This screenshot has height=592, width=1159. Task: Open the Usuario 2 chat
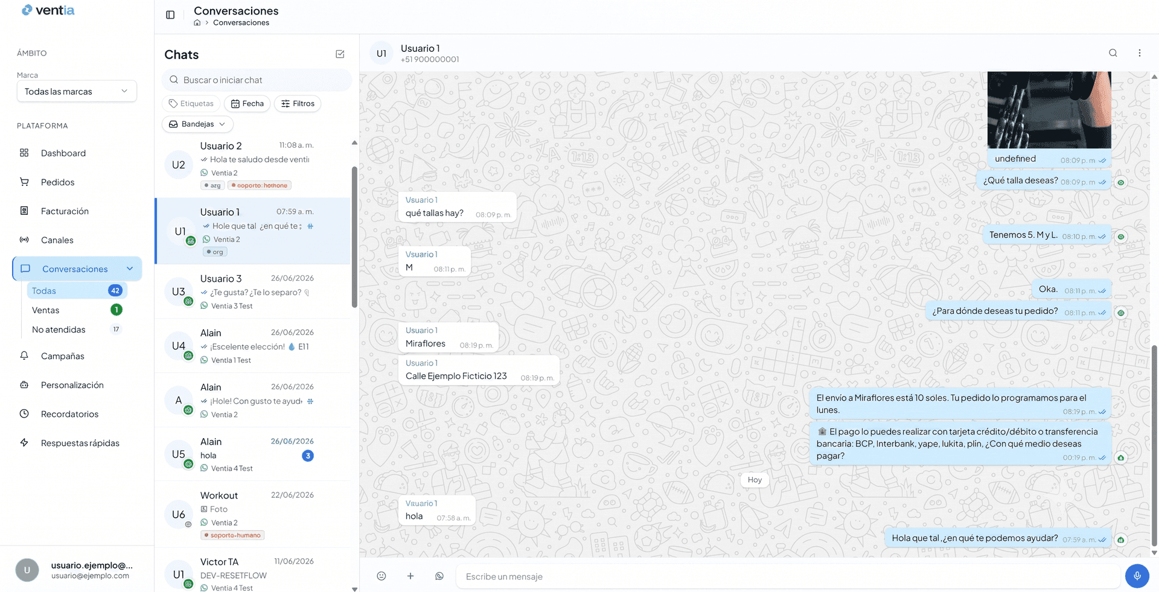click(254, 165)
